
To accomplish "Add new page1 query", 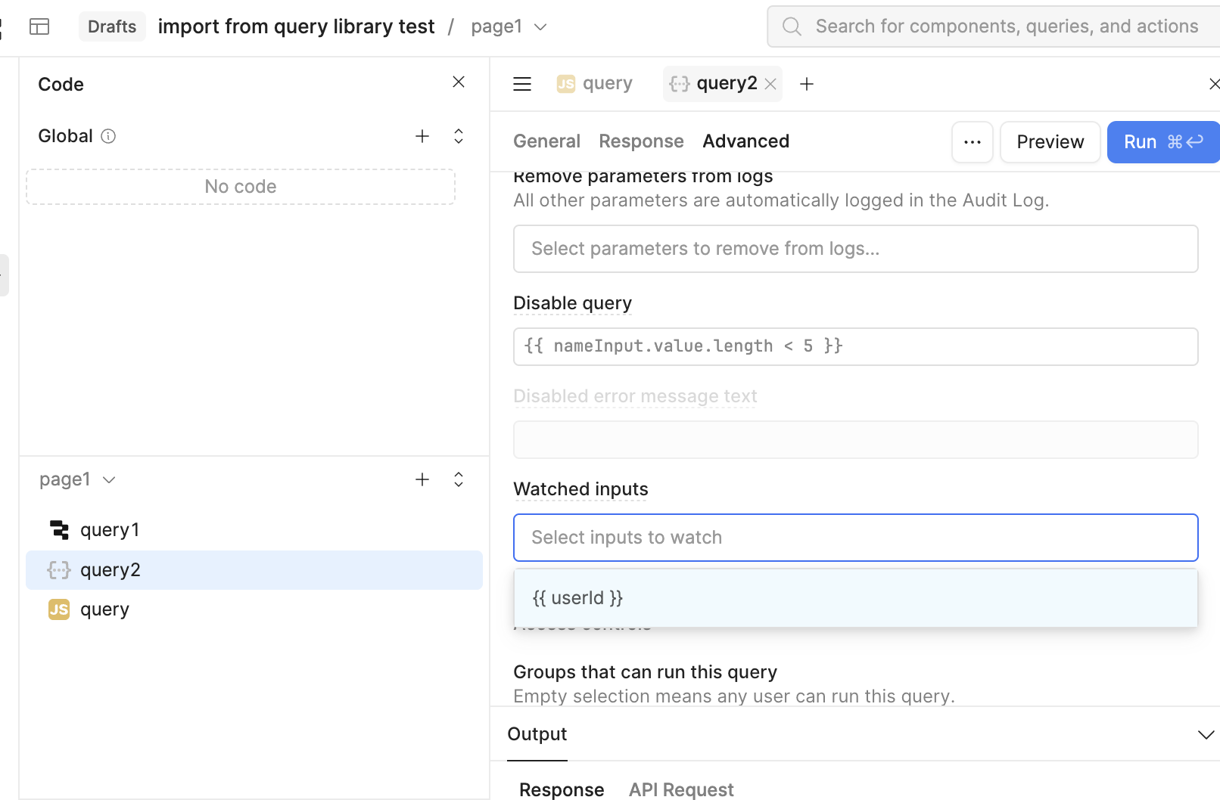I will tap(422, 479).
